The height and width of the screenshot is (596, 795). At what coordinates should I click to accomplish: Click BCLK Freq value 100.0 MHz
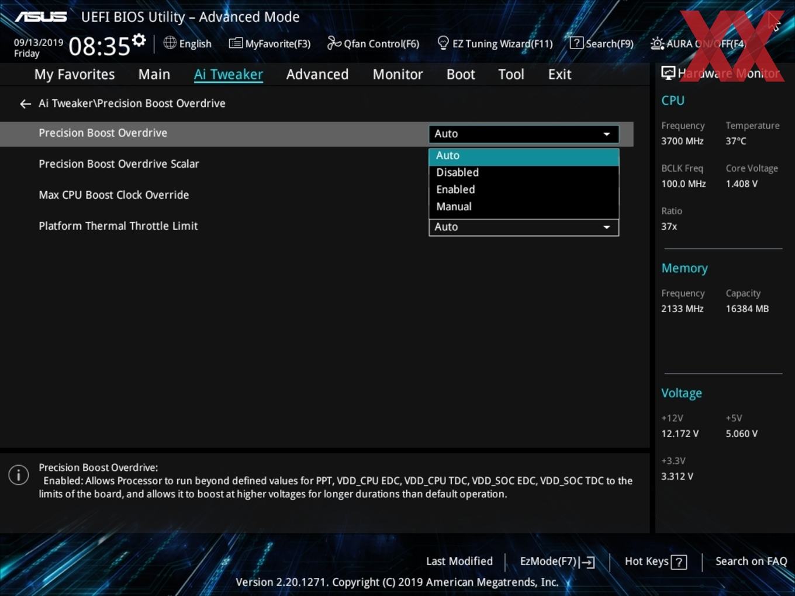[x=683, y=184]
